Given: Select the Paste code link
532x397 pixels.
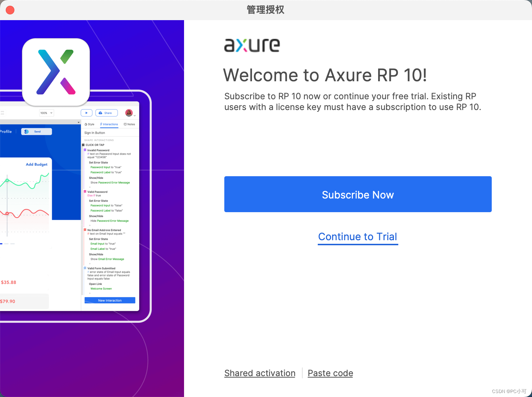Looking at the screenshot, I should point(330,373).
